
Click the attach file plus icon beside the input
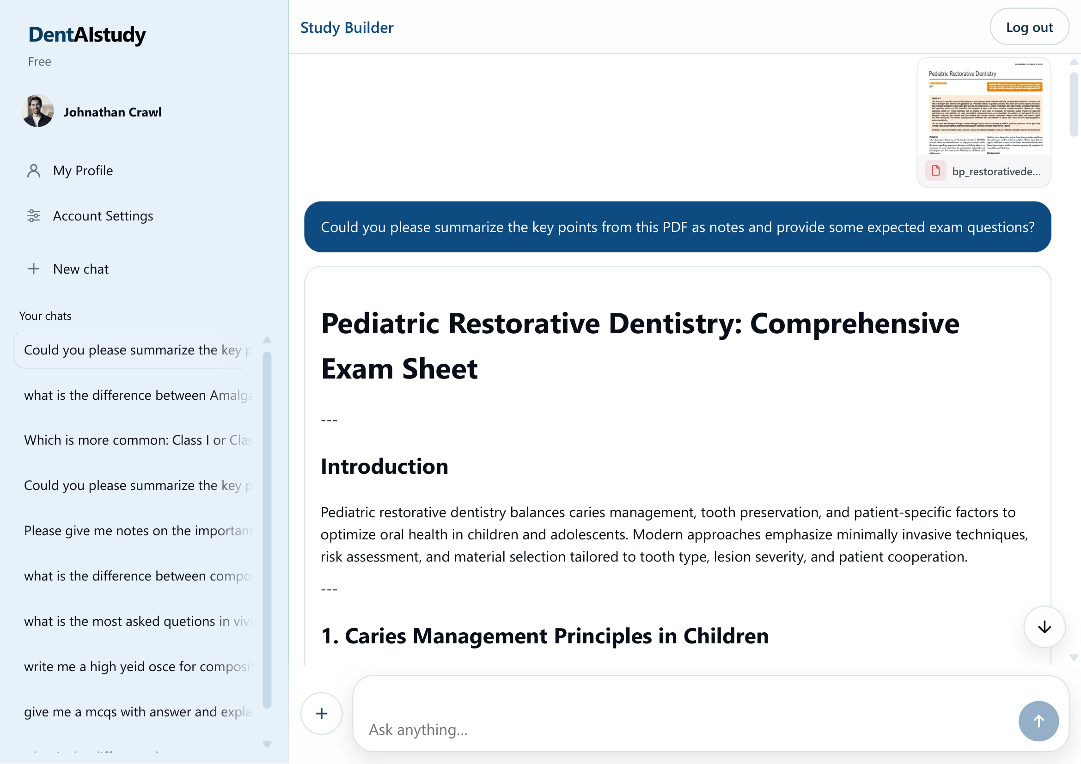pos(321,714)
